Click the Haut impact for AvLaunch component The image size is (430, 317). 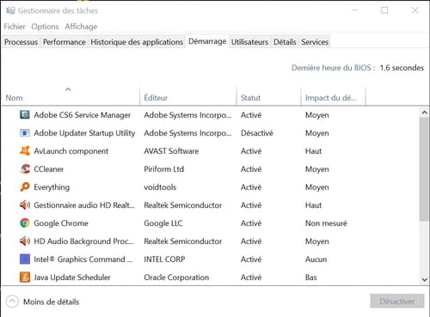313,151
